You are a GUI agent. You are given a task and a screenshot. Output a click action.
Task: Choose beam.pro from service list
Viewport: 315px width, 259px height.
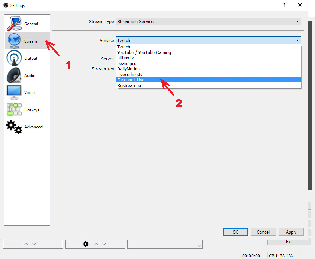click(x=208, y=63)
